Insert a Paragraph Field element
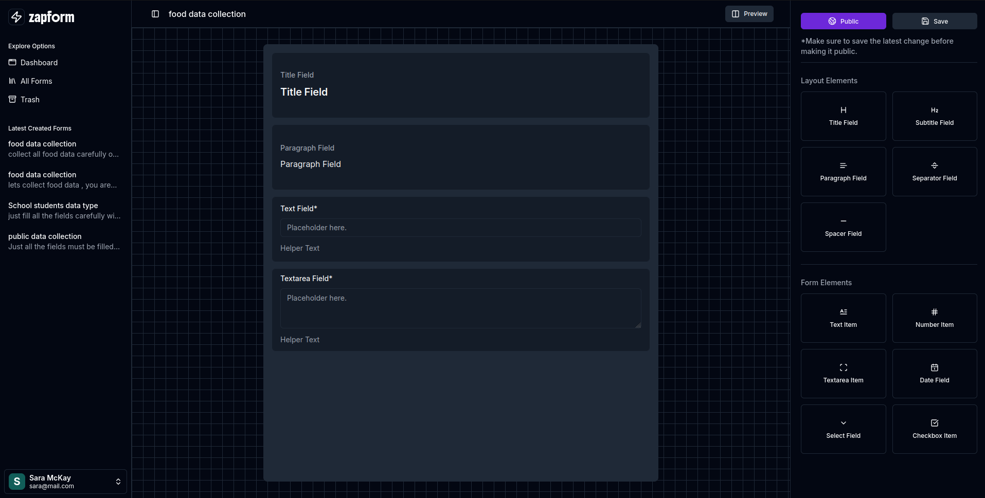985x498 pixels. tap(843, 172)
